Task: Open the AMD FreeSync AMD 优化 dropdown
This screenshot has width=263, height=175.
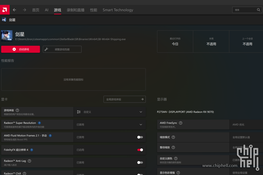Action: tap(246, 125)
